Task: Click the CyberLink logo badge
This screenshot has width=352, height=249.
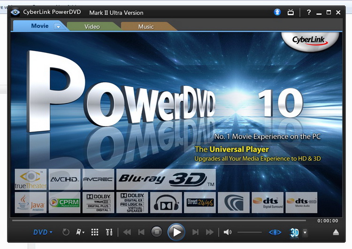Action: coord(310,41)
